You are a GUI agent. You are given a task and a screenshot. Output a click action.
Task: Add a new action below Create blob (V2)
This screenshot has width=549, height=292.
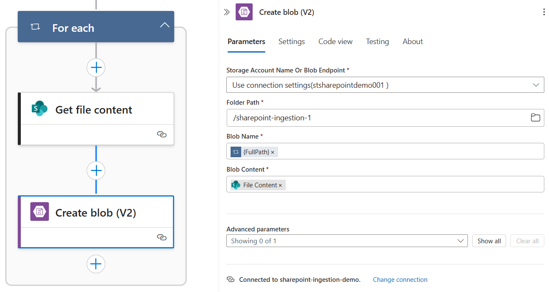point(96,264)
